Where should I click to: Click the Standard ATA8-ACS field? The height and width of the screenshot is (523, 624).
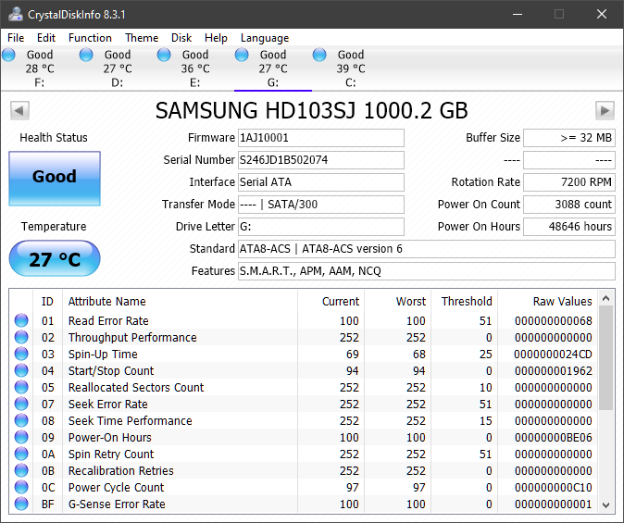pos(427,249)
